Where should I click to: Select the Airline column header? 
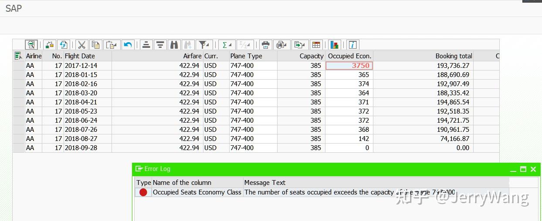coord(34,56)
